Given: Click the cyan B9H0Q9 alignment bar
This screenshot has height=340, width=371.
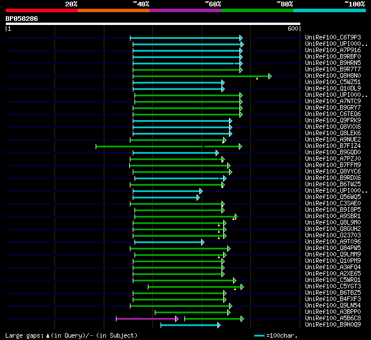Looking at the screenshot, I should pos(191,325).
